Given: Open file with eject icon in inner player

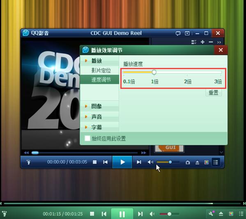Looking at the screenshot, I should click(198, 162).
